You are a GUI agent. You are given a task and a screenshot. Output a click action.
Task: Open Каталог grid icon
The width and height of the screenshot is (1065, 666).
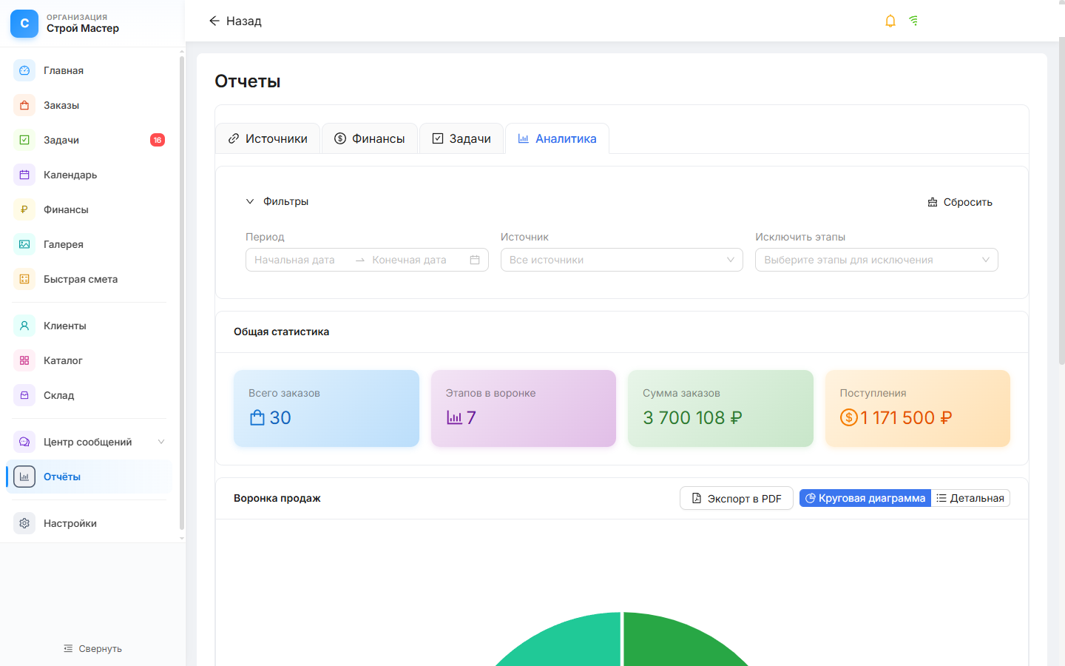click(x=24, y=360)
